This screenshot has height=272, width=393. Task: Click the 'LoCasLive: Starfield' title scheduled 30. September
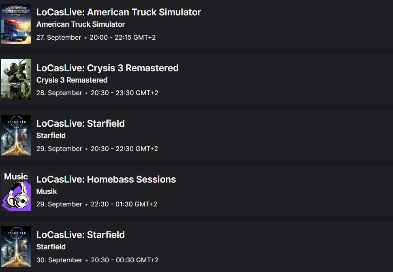tap(80, 235)
